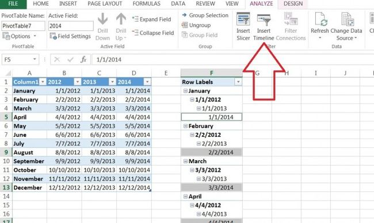Collapse the January group in pivot table
Image resolution: width=374 pixels, height=223 pixels.
[x=185, y=91]
